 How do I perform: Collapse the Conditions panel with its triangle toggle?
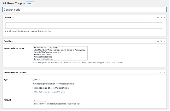pyautogui.click(x=165, y=41)
